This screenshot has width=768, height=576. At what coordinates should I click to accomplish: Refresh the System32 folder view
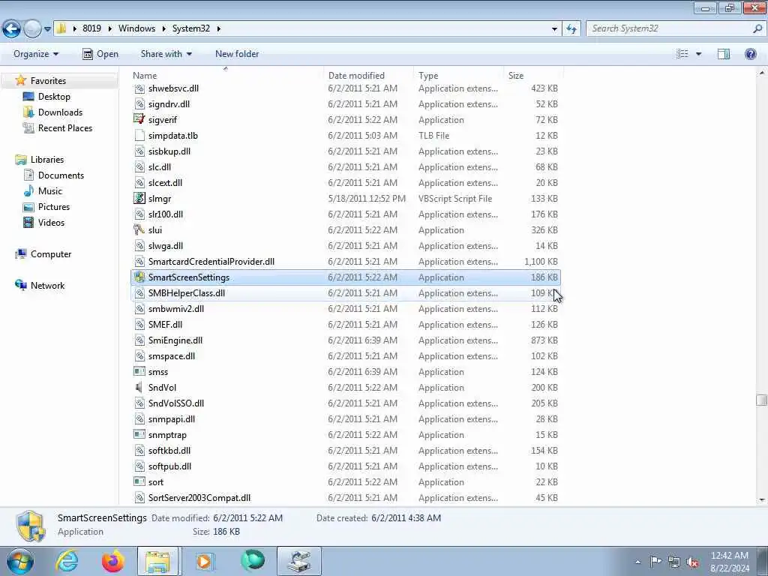(x=571, y=29)
